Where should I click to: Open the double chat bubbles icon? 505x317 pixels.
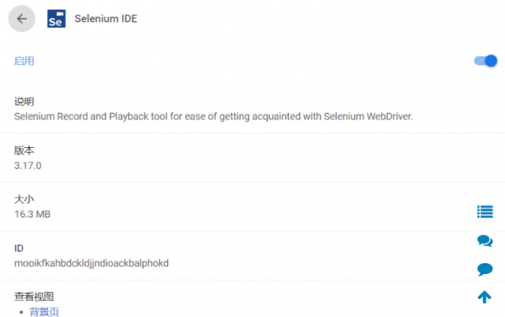click(485, 240)
